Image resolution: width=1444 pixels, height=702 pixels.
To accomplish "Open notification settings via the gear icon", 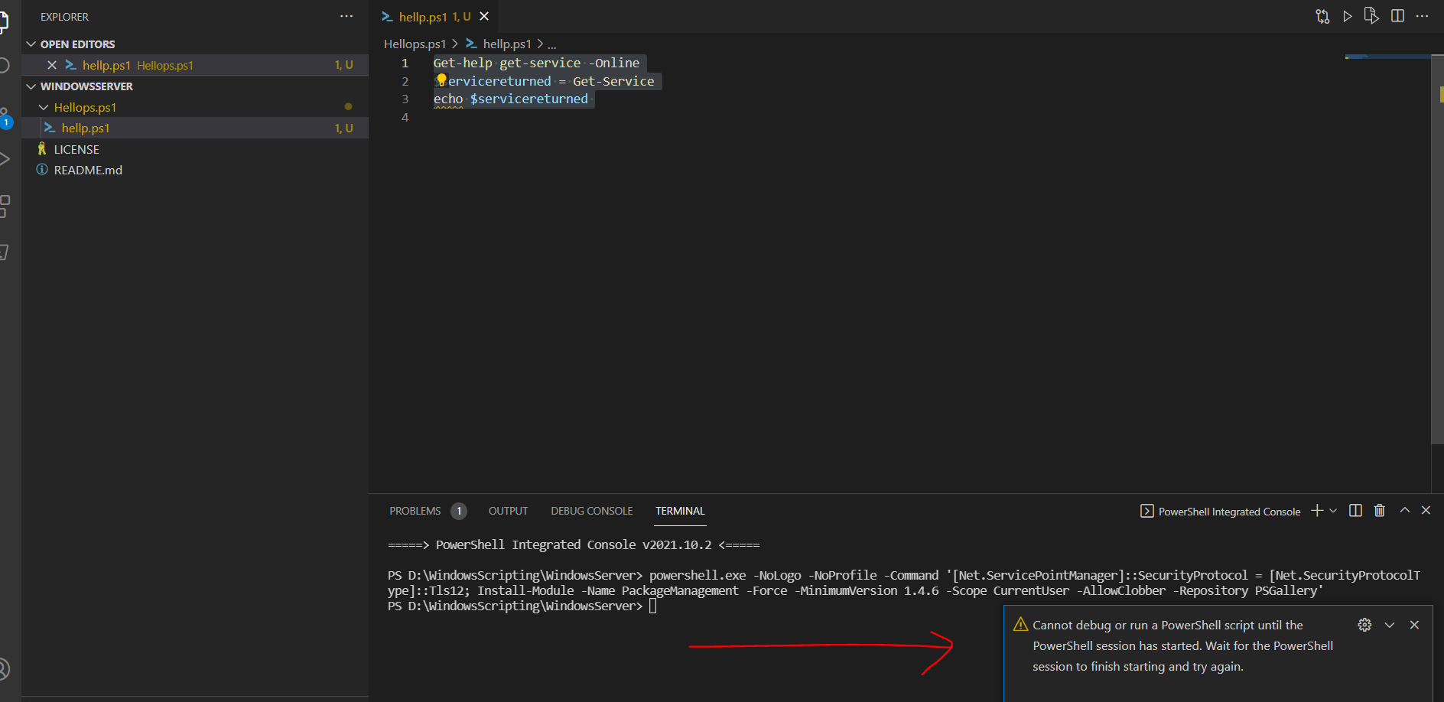I will [x=1364, y=625].
